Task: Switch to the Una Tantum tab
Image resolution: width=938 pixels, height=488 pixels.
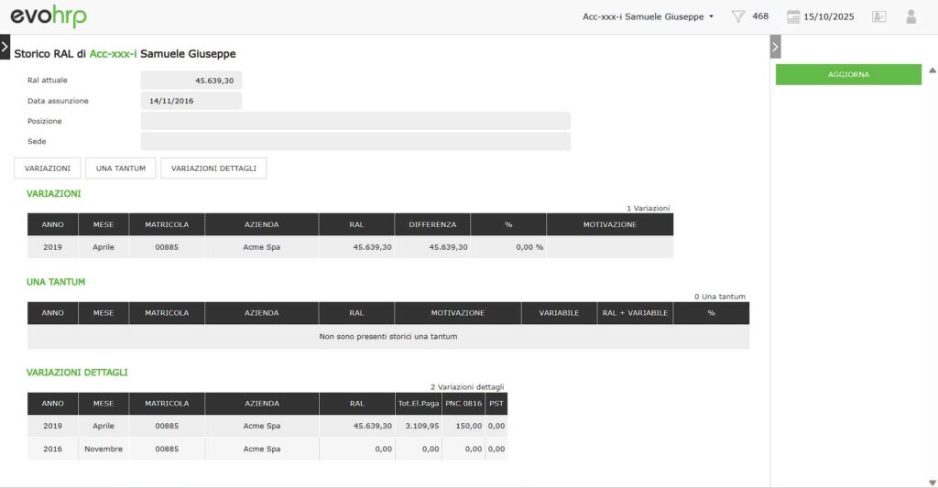Action: point(120,168)
